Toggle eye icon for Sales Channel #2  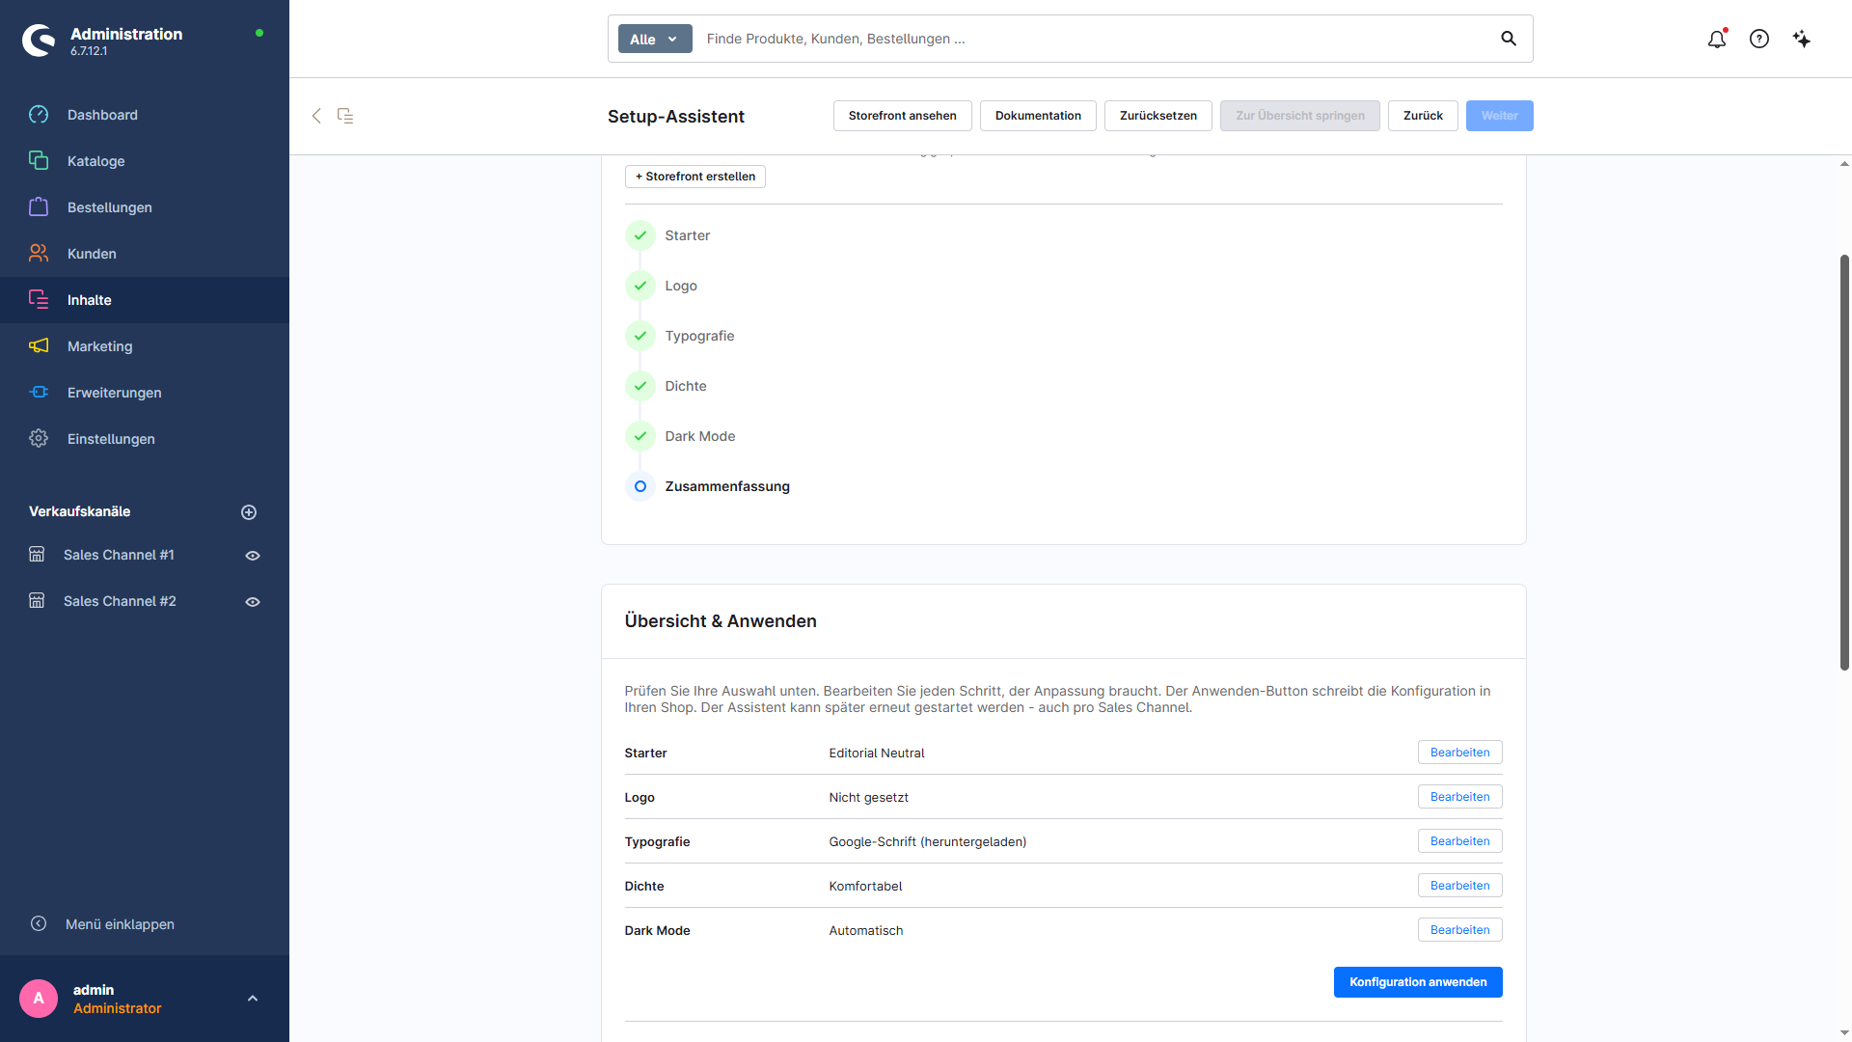253,602
